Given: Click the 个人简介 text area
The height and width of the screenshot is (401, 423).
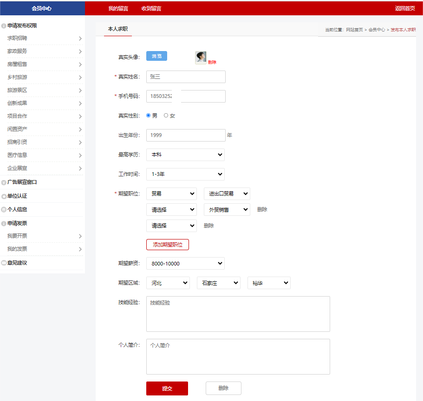Looking at the screenshot, I should click(x=238, y=356).
